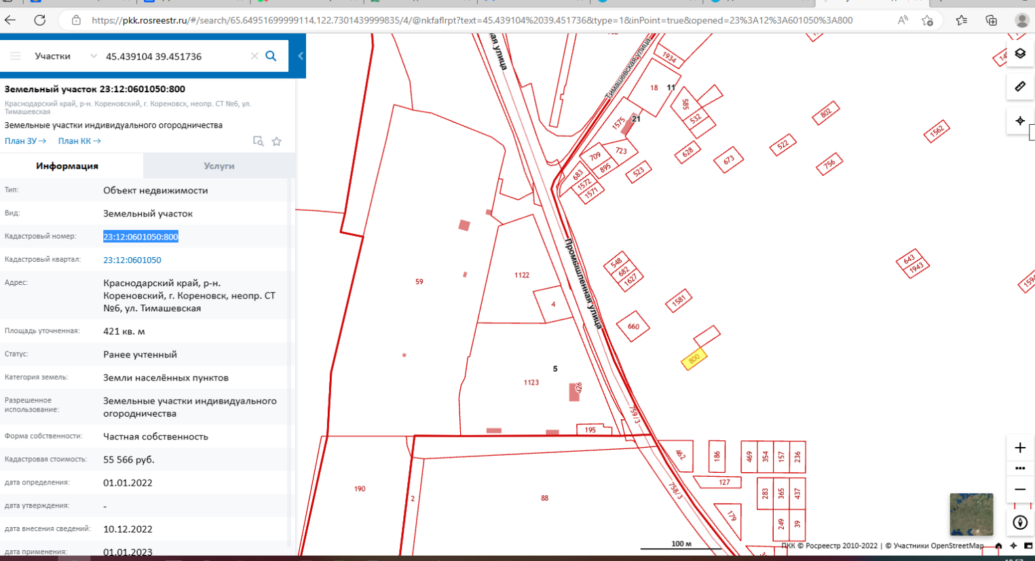Click the star-shaped icon in the map footer
The height and width of the screenshot is (561, 1035).
[1013, 545]
